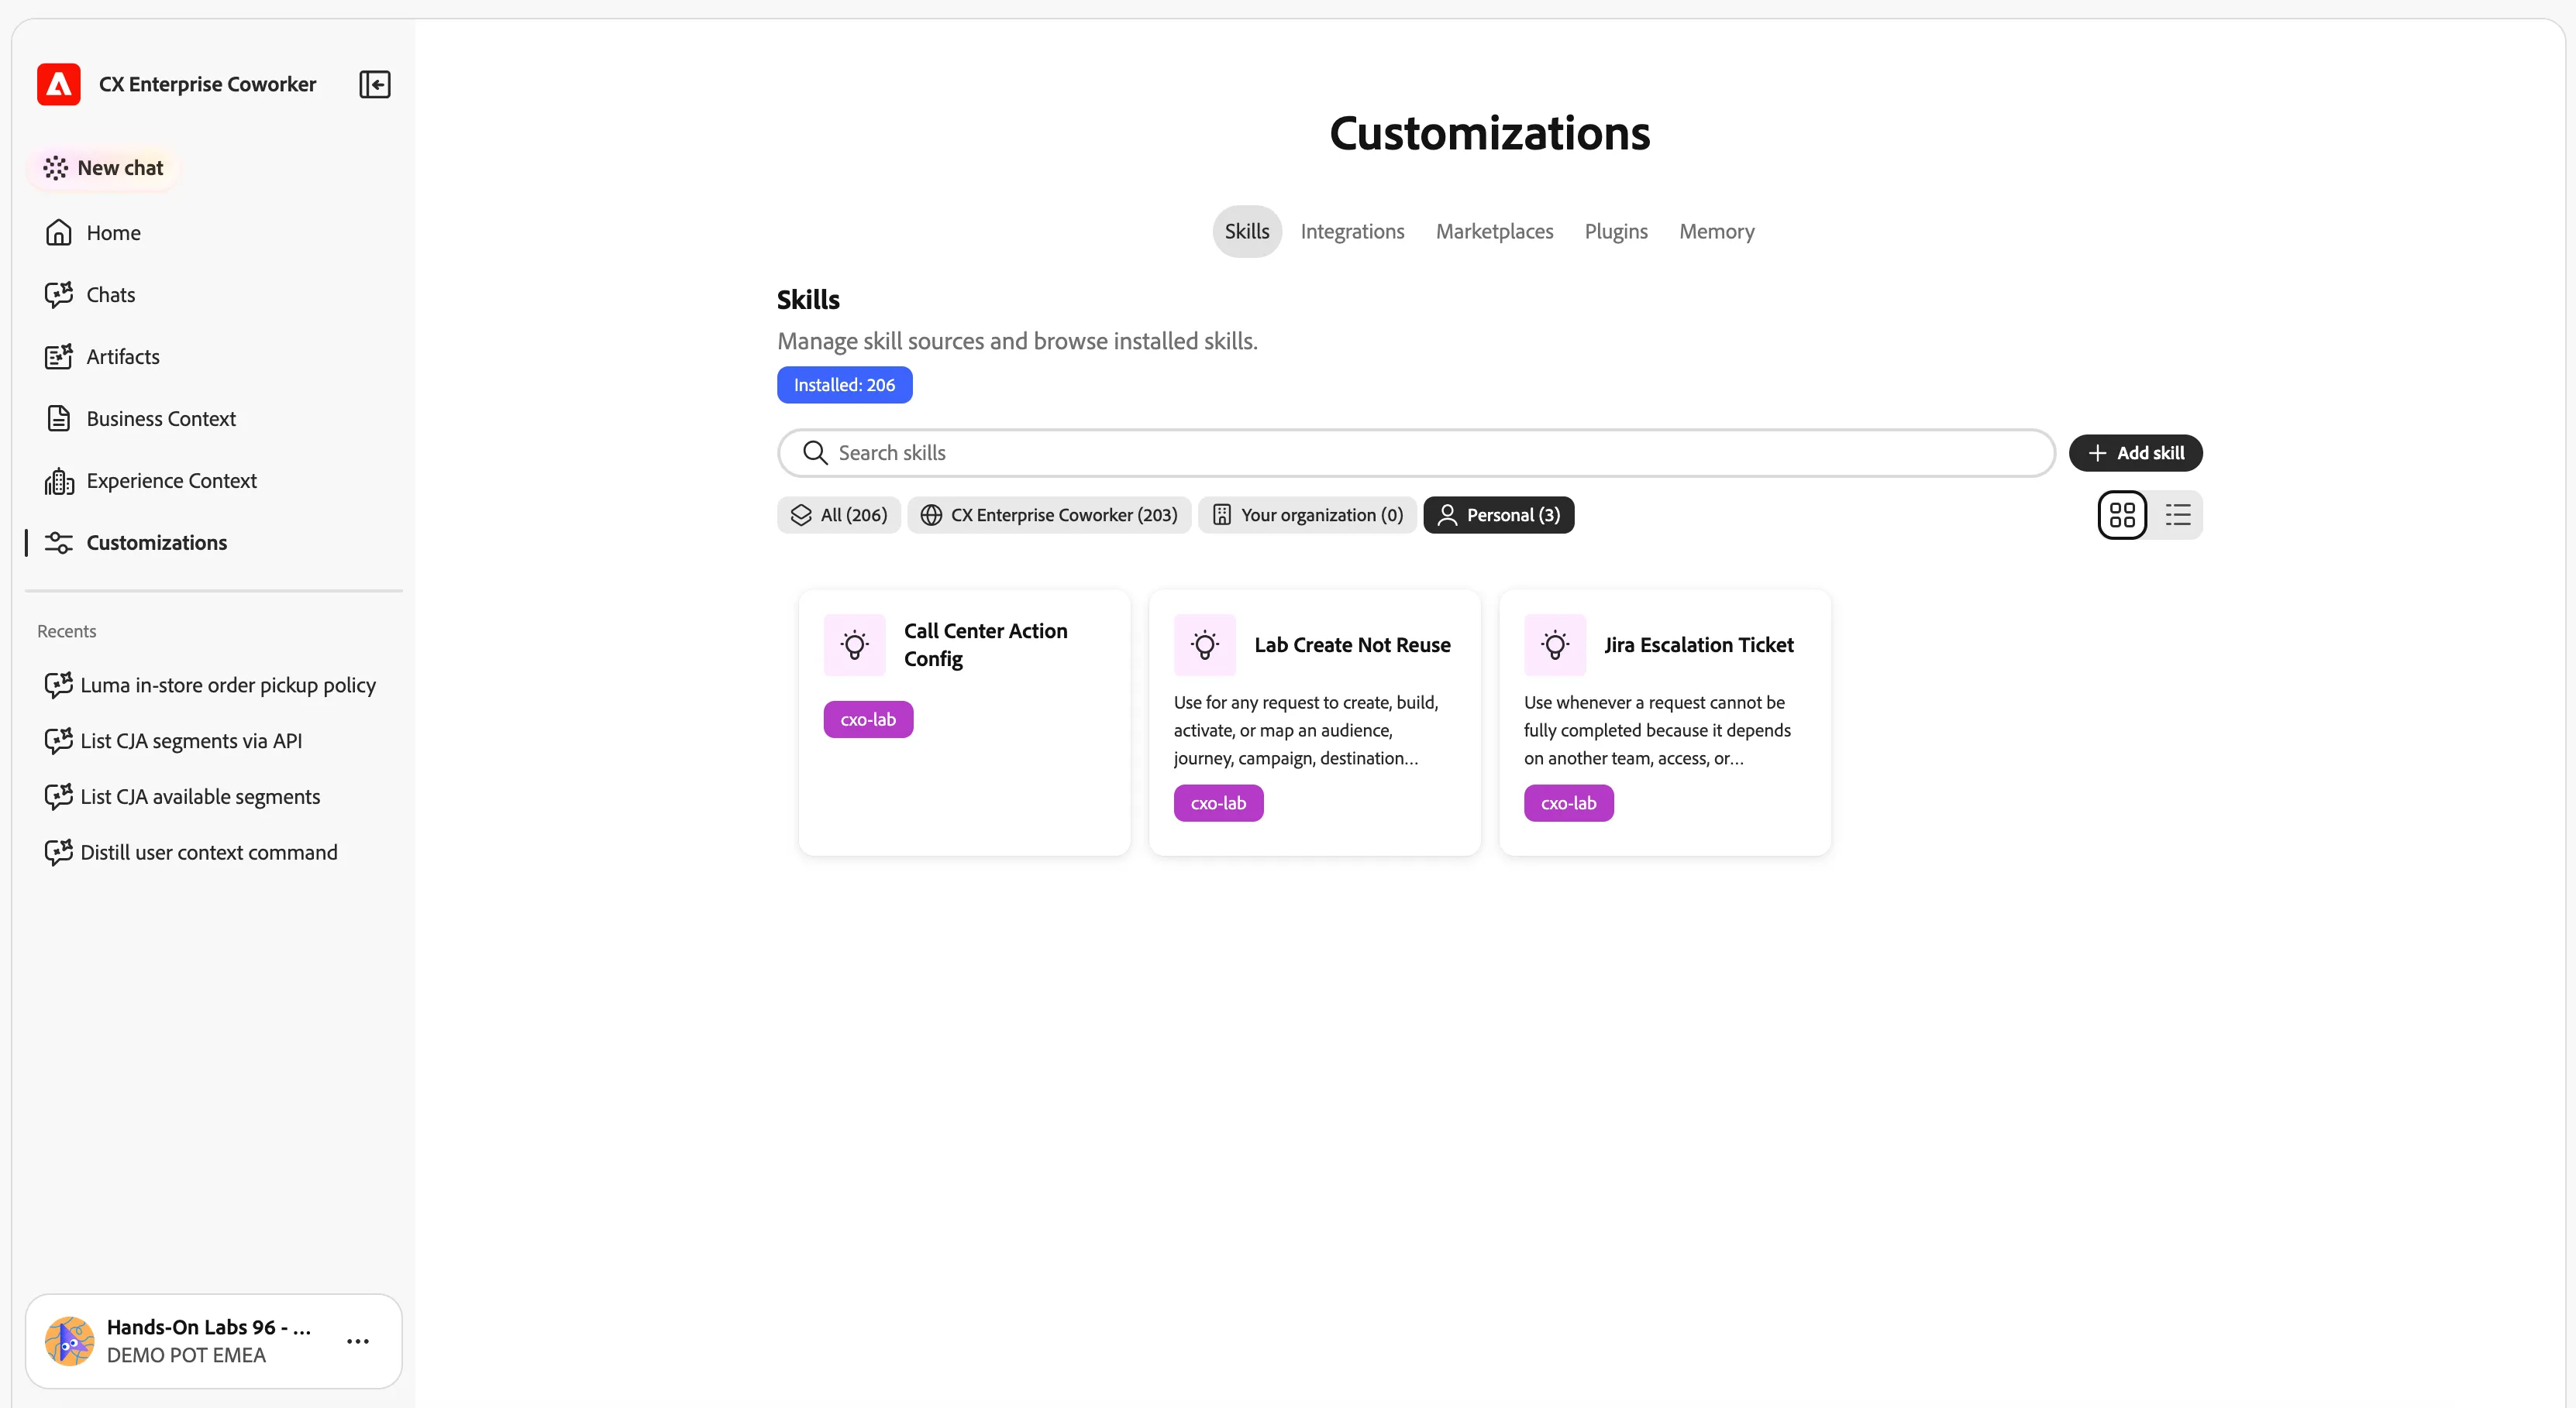Switch to the Plugins tab

coord(1616,232)
